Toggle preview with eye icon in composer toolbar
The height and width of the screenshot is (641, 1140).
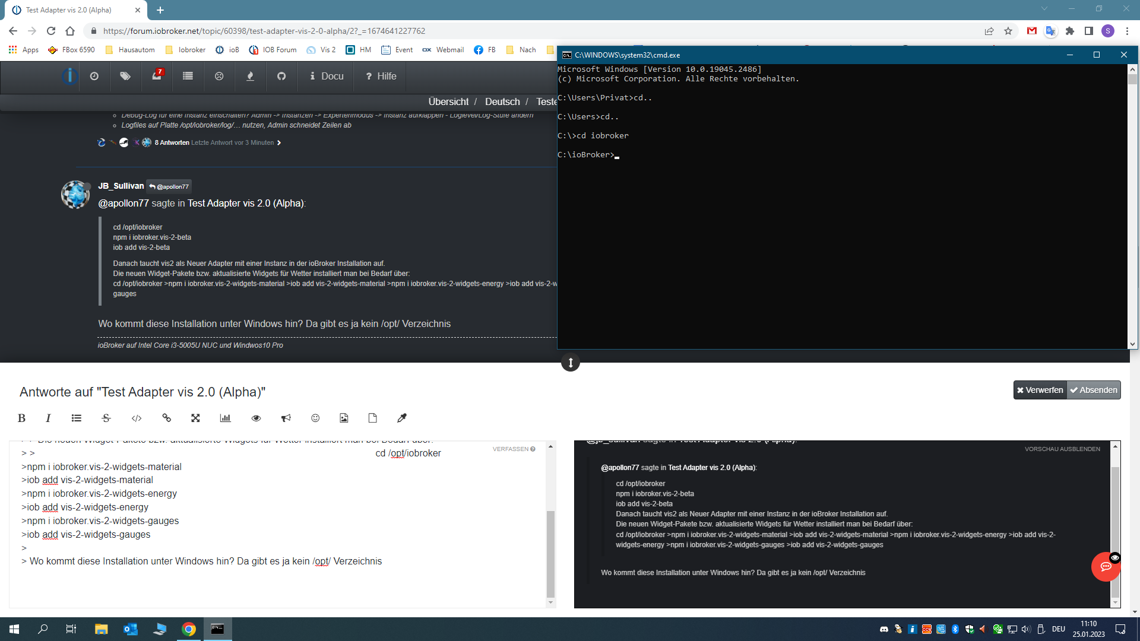click(256, 418)
